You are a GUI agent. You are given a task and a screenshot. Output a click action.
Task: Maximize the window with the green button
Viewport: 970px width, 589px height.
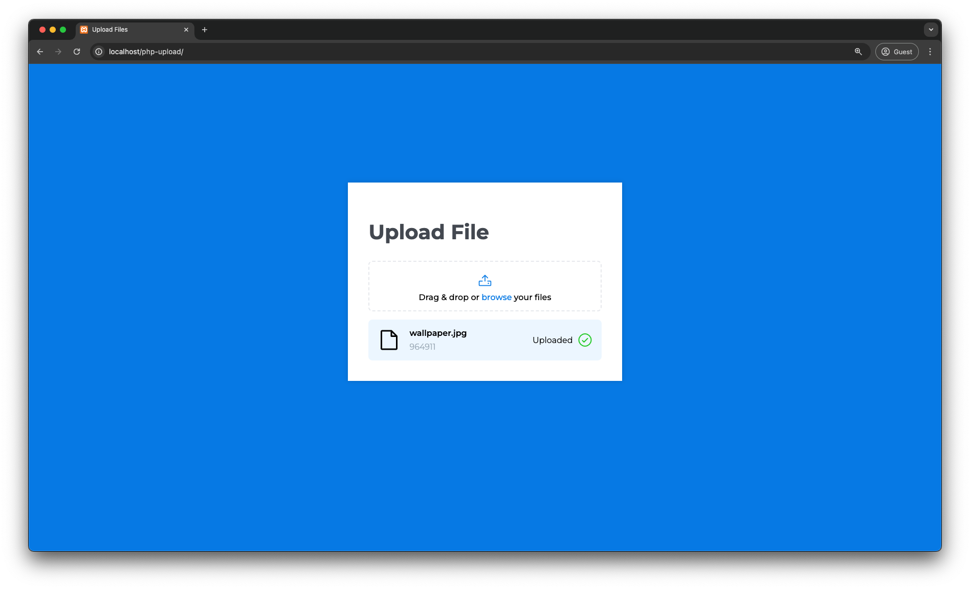point(63,30)
